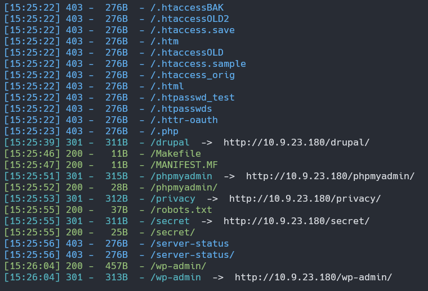Click the /.htaccess_orig entry
Image resolution: width=428 pixels, height=291 pixels.
[x=192, y=75]
